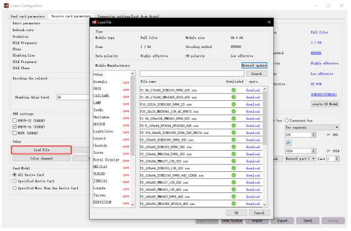Viewport: 351px width, 231px height.
Task: Click downloaded check icon for P2.976 file
Action: coord(233,133)
